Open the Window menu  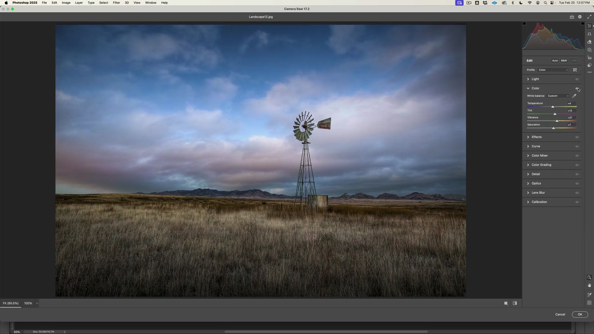tap(150, 3)
